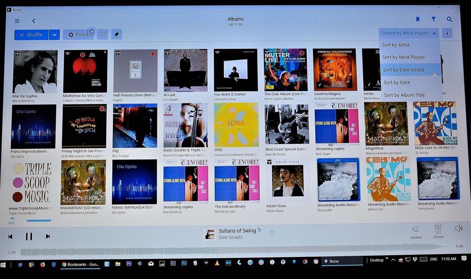Reverse sort order with the down arrow
Image resolution: width=471 pixels, height=279 pixels.
[x=447, y=33]
